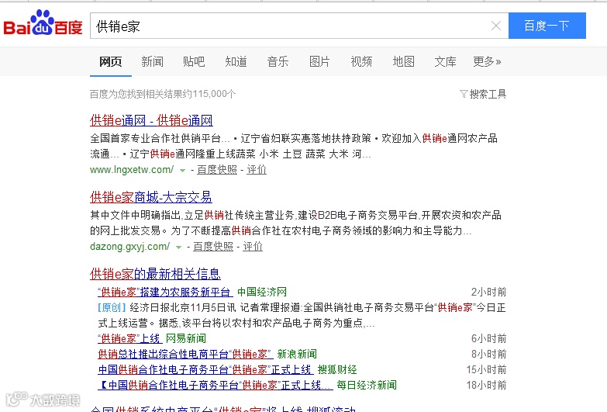The height and width of the screenshot is (412, 607).
Task: Click the www.lngxetw.com/ URL
Action: coord(132,170)
